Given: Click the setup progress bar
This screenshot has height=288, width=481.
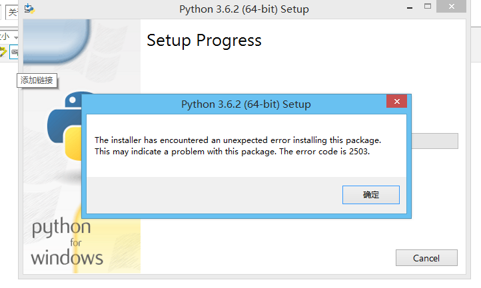Looking at the screenshot, I should [434, 141].
